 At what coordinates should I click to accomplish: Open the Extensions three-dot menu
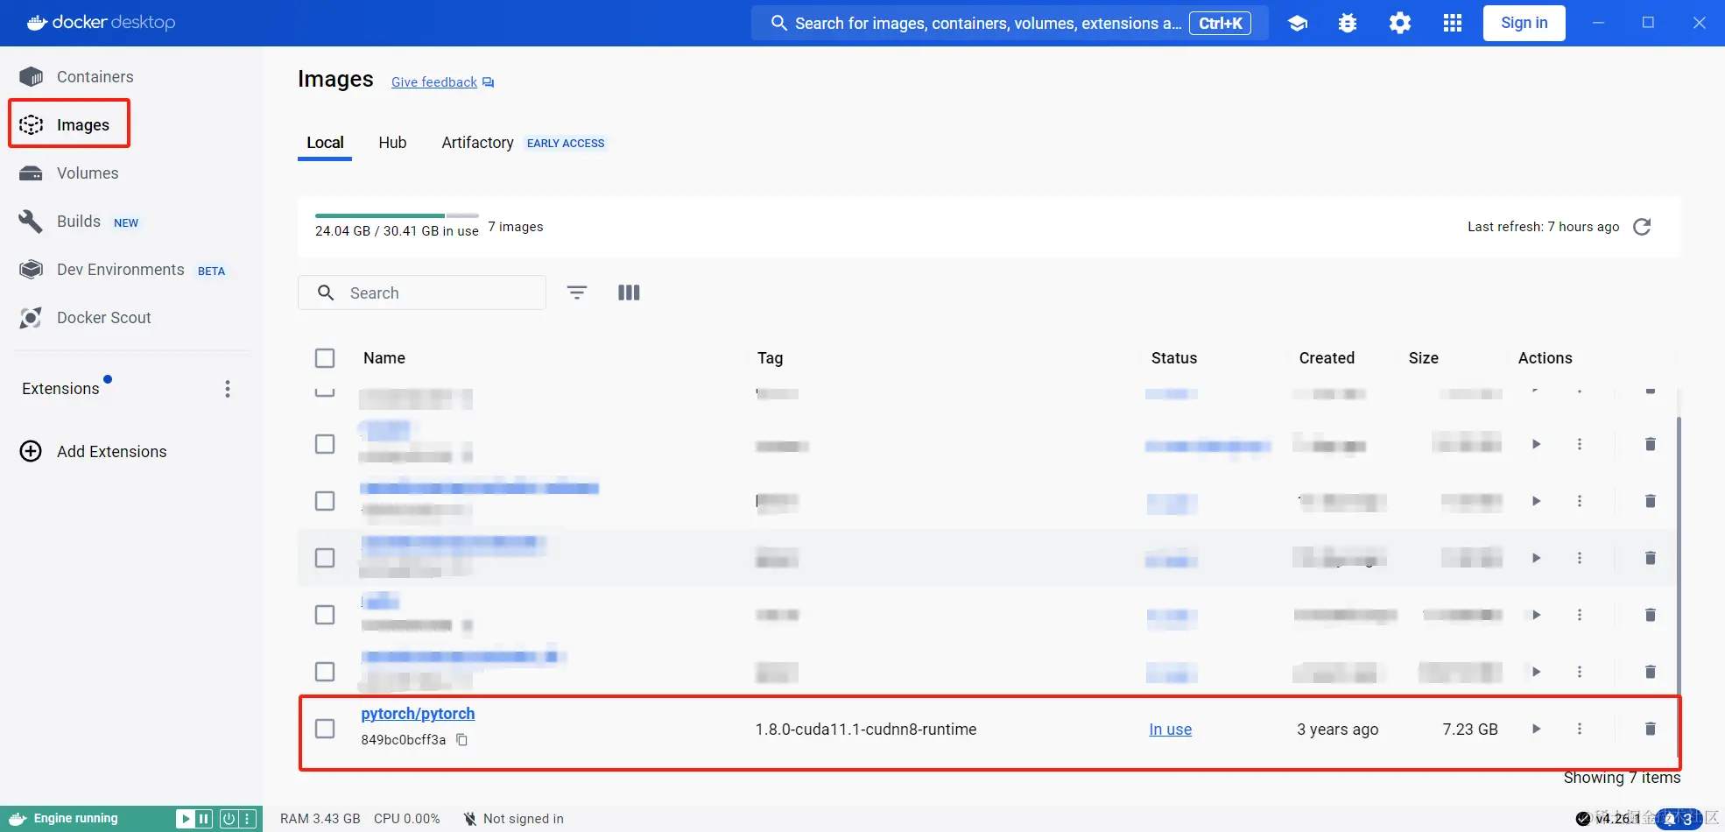tap(228, 389)
